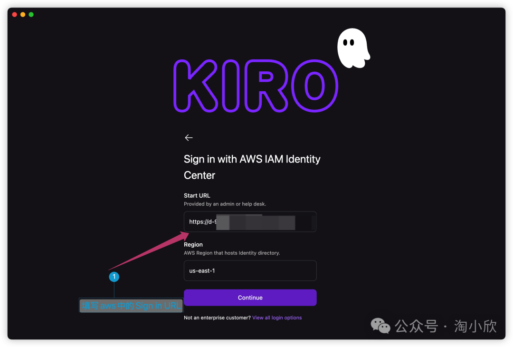Open the View all login options link
This screenshot has height=347, width=513.
click(x=277, y=318)
